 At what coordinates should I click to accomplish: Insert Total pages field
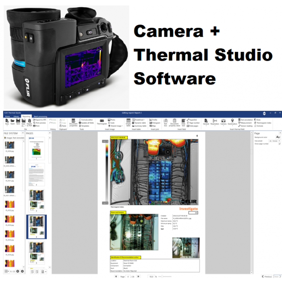pyautogui.click(x=193, y=126)
